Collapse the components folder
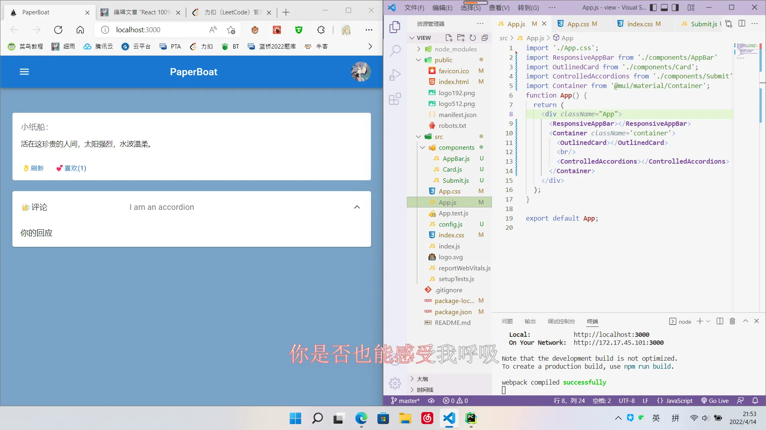The height and width of the screenshot is (430, 766). (x=422, y=147)
